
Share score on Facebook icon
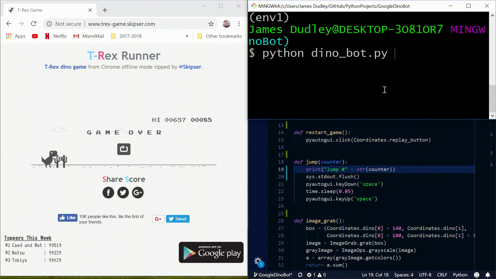[x=108, y=192]
